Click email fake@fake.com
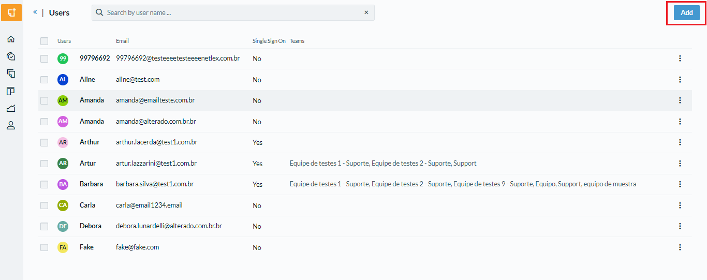The width and height of the screenshot is (707, 280). (138, 247)
